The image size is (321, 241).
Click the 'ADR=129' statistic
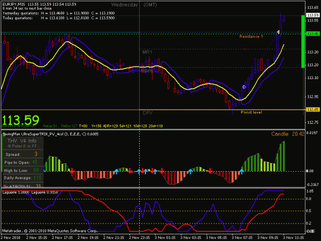[x=110, y=126]
